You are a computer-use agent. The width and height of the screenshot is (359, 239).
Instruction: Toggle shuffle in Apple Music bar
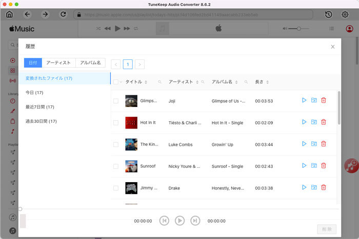coord(98,29)
